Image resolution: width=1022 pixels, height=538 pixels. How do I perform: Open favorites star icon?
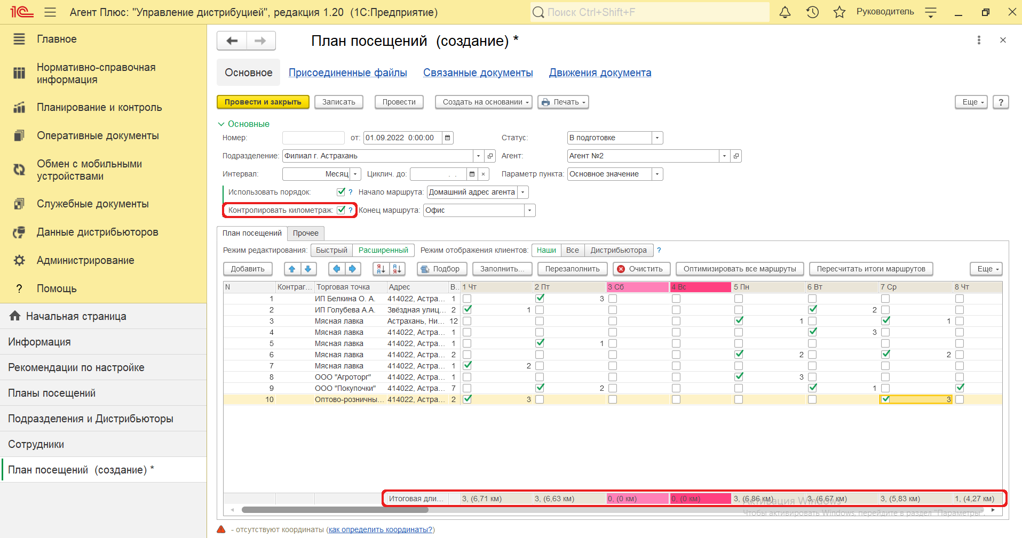[839, 12]
